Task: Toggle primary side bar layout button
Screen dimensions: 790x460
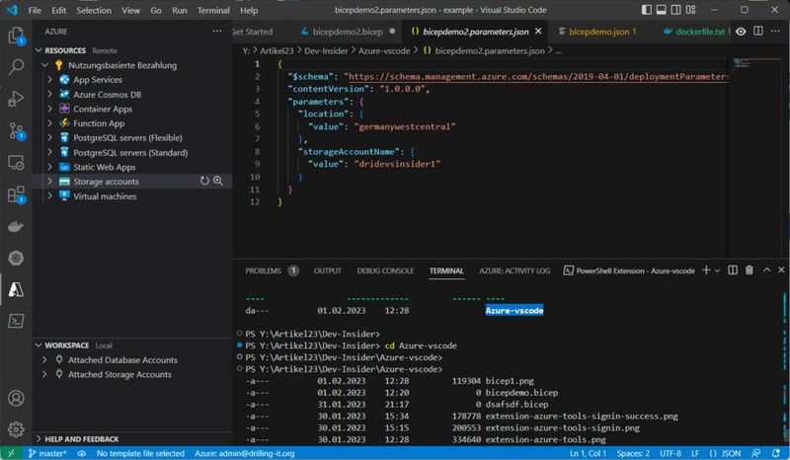Action: 647,10
